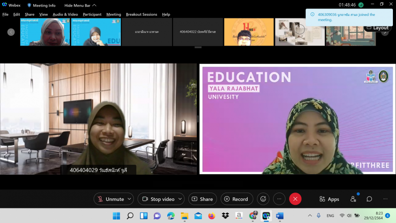The width and height of the screenshot is (396, 223).
Task: Toggle Stop video camera
Action: click(158, 199)
